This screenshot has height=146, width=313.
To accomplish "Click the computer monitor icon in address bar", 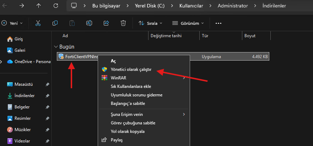I will 74,6.
